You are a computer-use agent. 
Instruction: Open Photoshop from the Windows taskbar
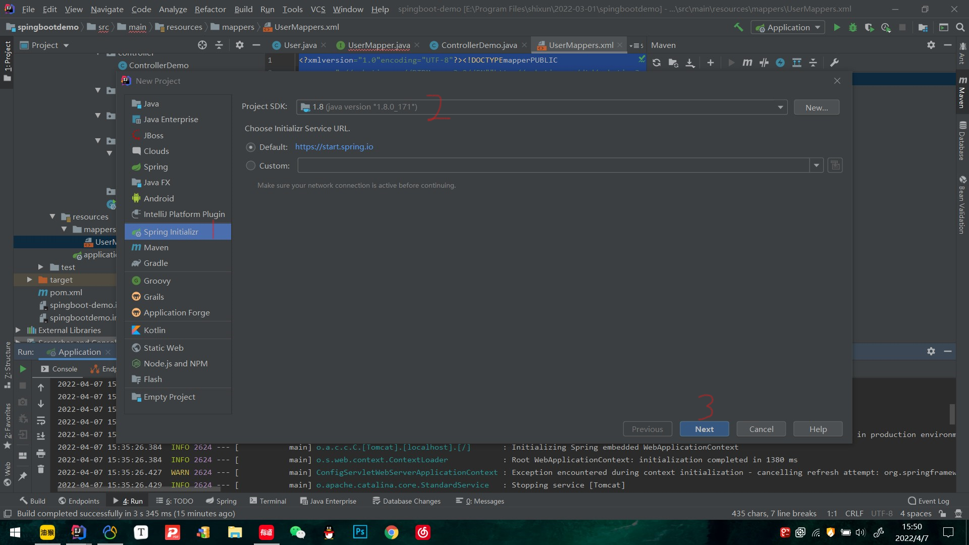coord(360,532)
